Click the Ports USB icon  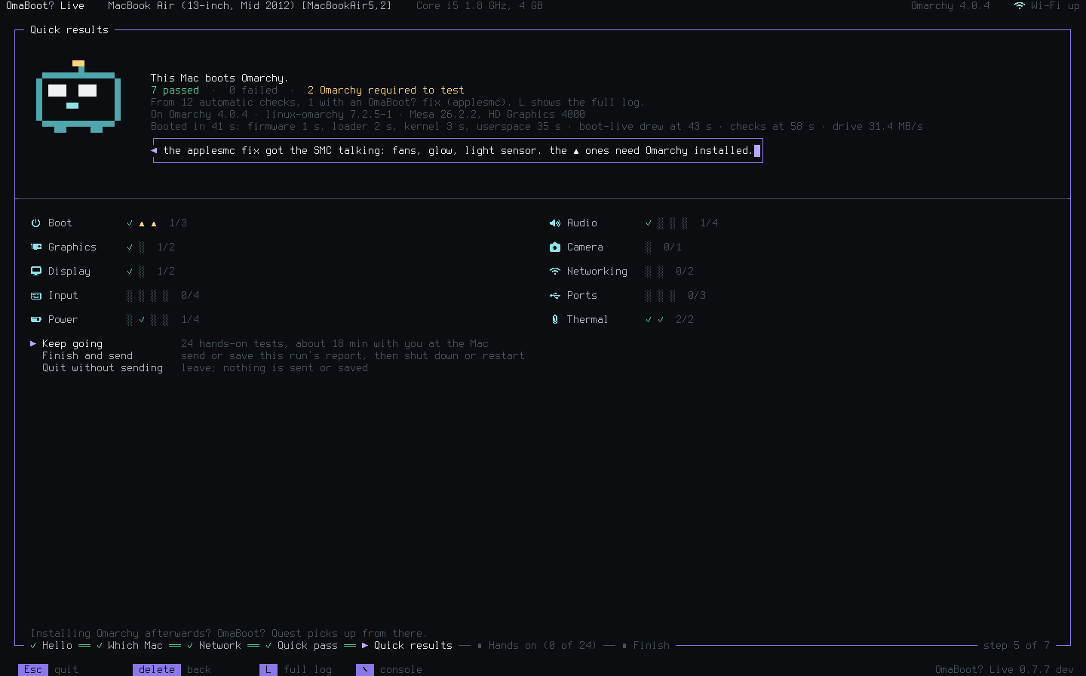click(555, 296)
